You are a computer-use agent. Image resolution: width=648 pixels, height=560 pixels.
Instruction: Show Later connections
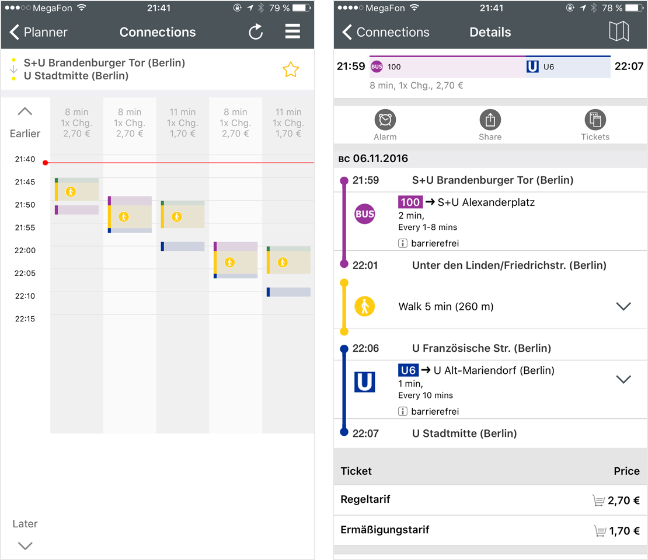25,534
